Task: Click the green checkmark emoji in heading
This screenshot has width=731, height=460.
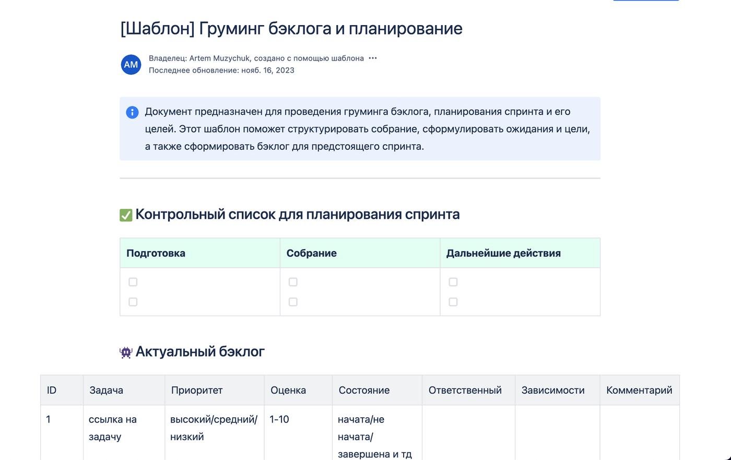Action: coord(126,215)
